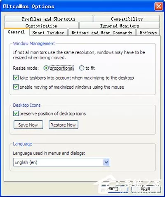Screen dimensions: 165x197
Task: Click the Cancel button at bottom right
Action: tap(146, 189)
